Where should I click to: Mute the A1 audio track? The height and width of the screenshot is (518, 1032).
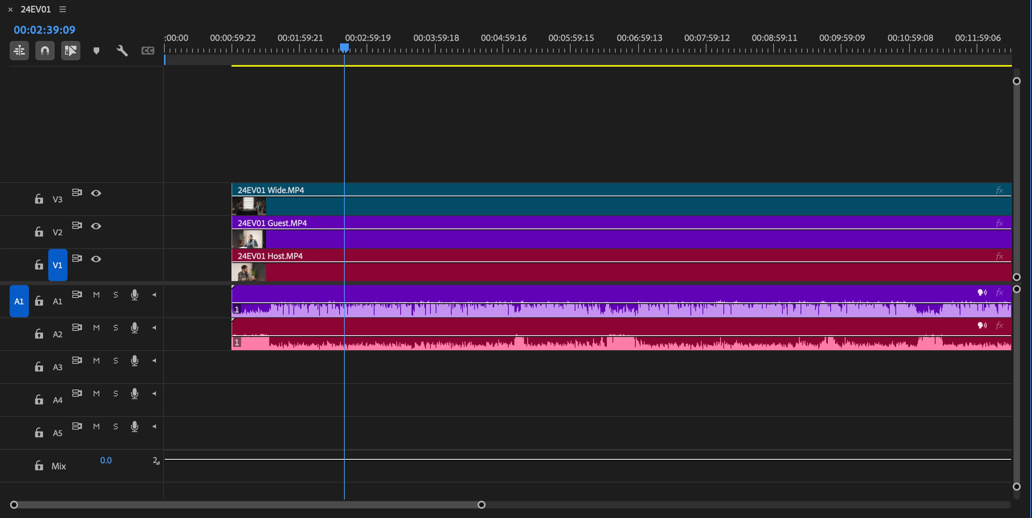click(96, 295)
